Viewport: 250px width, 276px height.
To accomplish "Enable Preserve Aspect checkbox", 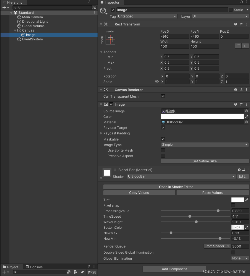I will pos(163,156).
